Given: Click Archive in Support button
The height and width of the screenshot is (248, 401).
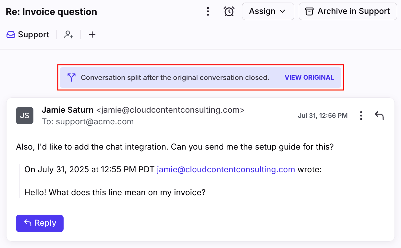Looking at the screenshot, I should coord(348,11).
